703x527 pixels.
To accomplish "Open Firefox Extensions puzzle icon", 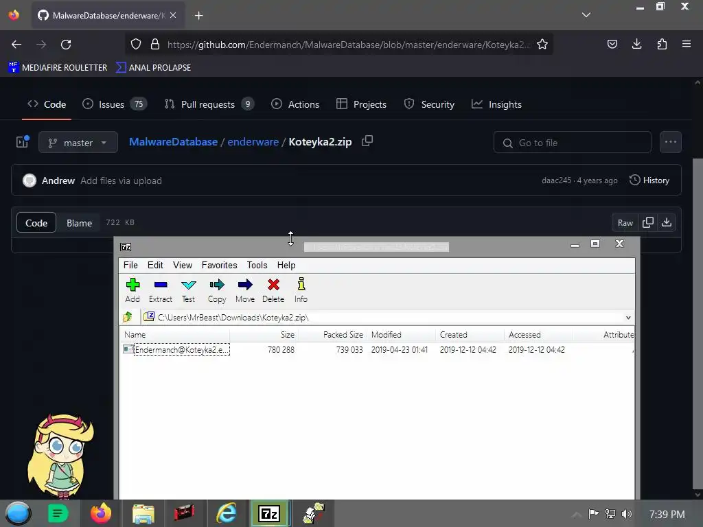I will 662,44.
